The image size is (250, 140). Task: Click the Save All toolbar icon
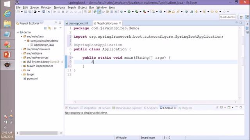30,12
